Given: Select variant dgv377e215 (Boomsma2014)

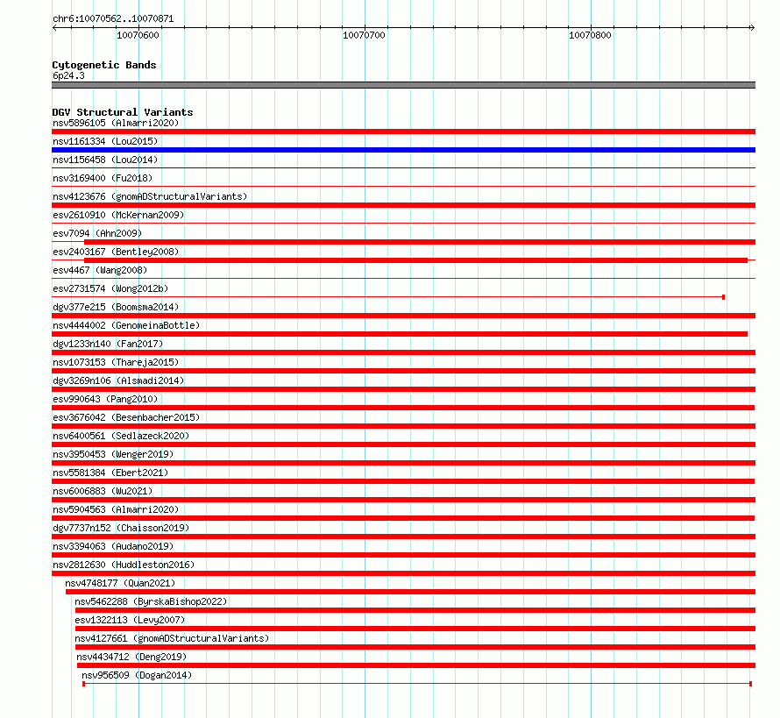Looking at the screenshot, I should [x=116, y=307].
